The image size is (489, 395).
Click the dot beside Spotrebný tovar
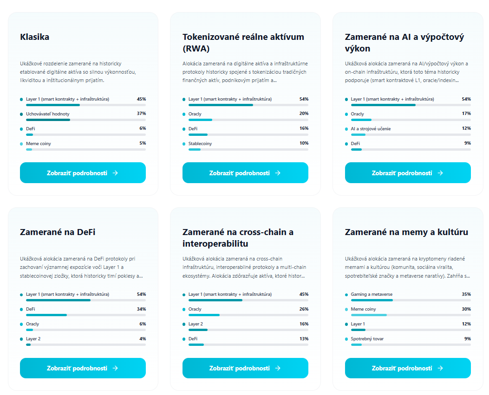(x=346, y=339)
